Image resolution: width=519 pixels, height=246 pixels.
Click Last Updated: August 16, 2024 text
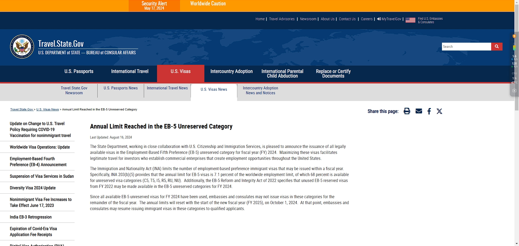point(111,137)
